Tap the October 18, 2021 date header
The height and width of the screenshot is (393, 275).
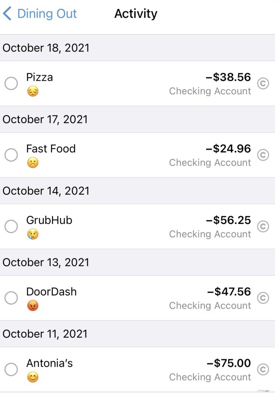(46, 48)
